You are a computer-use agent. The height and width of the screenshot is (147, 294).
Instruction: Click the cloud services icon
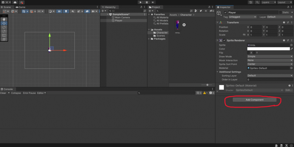(14, 2)
